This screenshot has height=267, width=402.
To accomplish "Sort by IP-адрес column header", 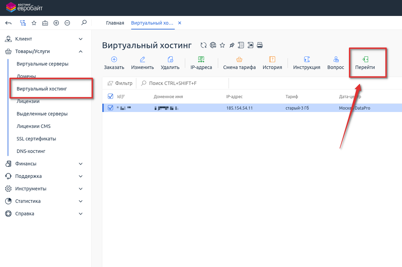I will tap(234, 97).
